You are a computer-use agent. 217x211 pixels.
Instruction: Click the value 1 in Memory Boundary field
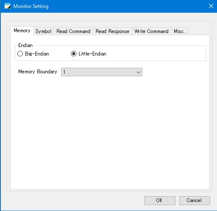pos(64,72)
